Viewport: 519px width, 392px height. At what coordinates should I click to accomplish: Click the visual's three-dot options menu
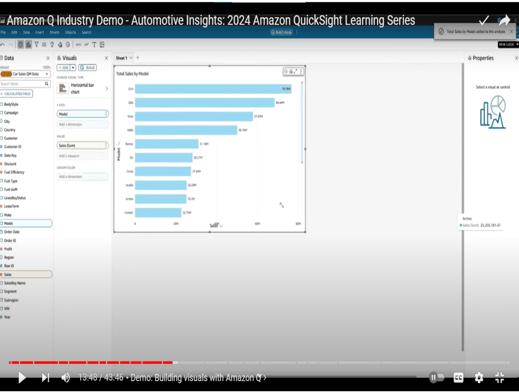coord(301,71)
